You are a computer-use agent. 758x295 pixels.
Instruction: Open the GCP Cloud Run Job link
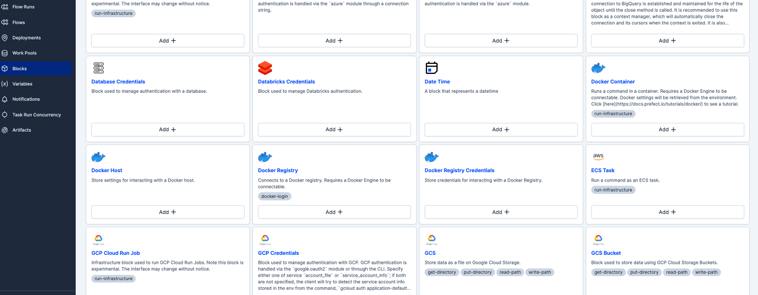tap(115, 253)
